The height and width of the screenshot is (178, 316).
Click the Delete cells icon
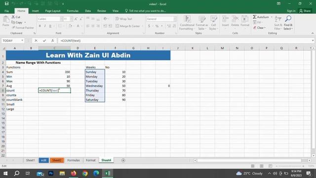235,19
